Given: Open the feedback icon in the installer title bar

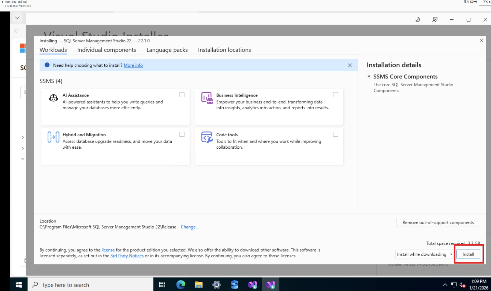Looking at the screenshot, I should tap(435, 20).
